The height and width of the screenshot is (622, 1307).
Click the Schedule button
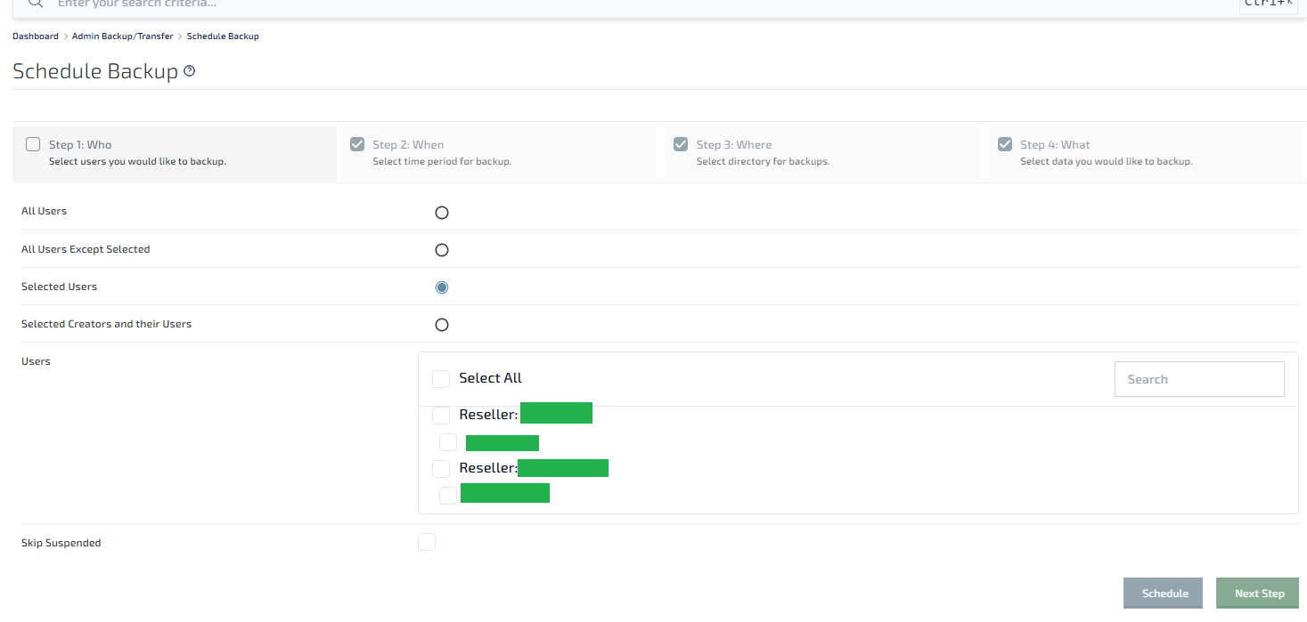pos(1164,594)
